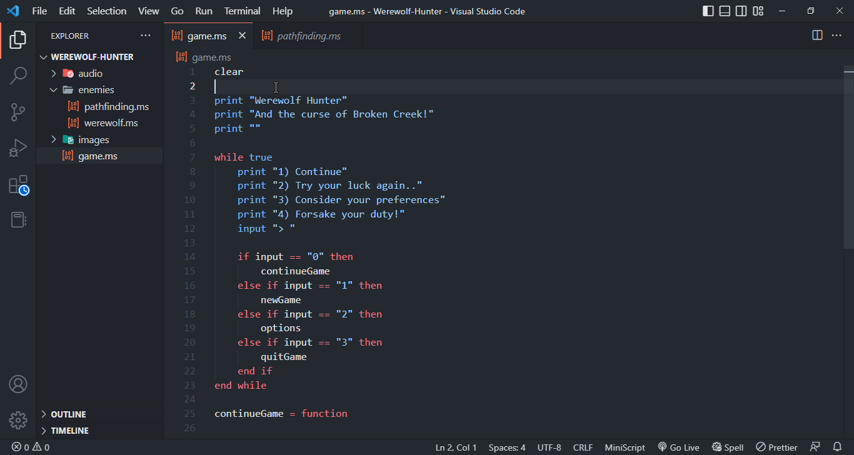
Task: Expand the OUTLINE section
Action: pos(44,414)
